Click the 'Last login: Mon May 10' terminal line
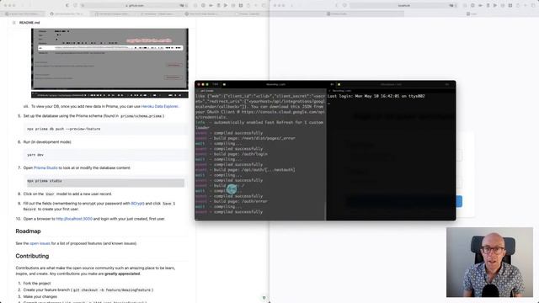This screenshot has height=303, width=539. [376, 96]
